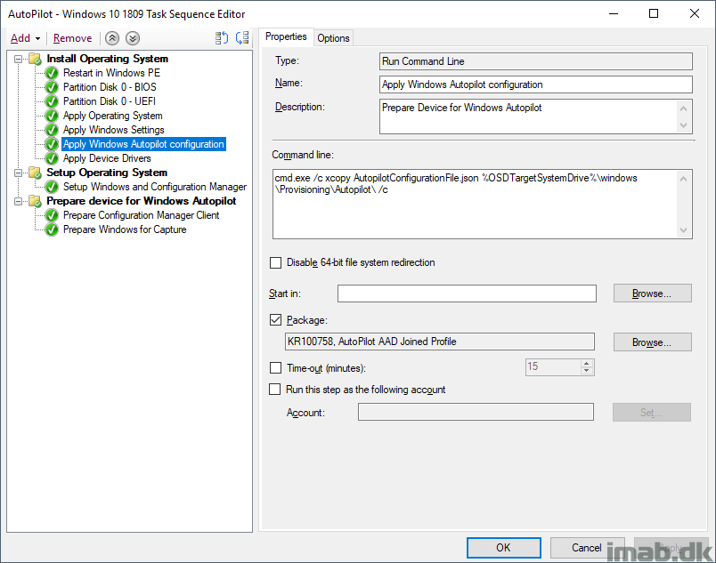The height and width of the screenshot is (563, 716).
Task: Click Command line scrollbar up arrow
Action: point(684,179)
